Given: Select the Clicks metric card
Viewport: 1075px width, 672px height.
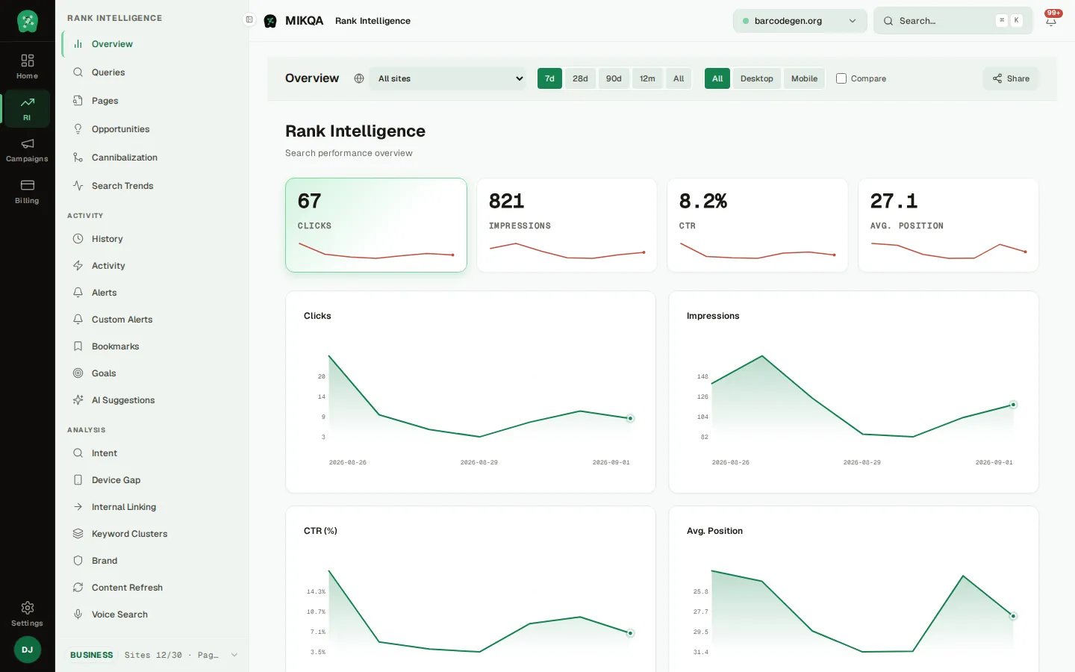Looking at the screenshot, I should tap(376, 225).
